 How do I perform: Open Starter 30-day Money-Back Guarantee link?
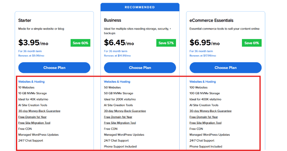[39, 111]
